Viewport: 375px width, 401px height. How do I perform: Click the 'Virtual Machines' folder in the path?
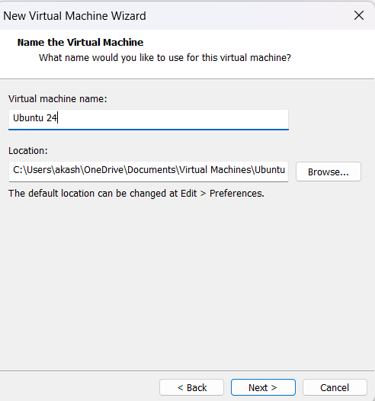215,170
